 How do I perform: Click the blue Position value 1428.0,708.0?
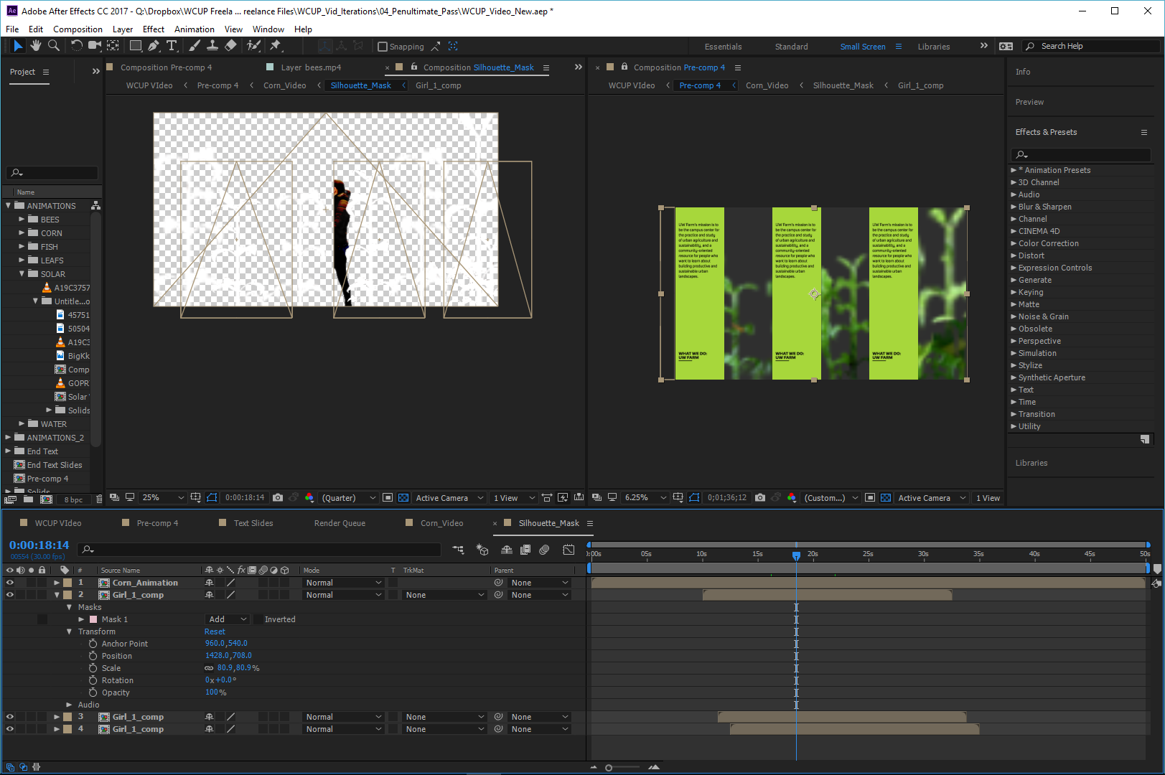(228, 655)
